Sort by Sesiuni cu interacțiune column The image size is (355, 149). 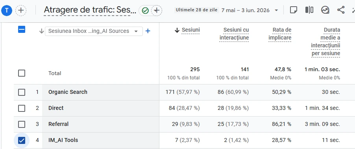(234, 34)
